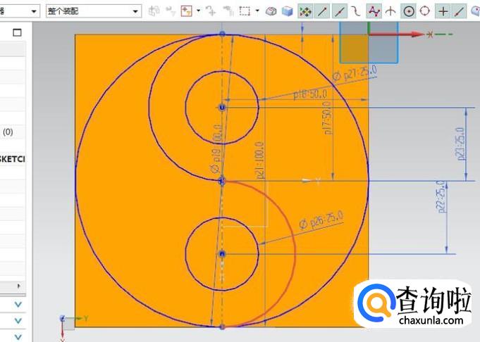This screenshot has width=480, height=342.
Task: Open the arrow beside rectangle selection tool
Action: pyautogui.click(x=258, y=11)
